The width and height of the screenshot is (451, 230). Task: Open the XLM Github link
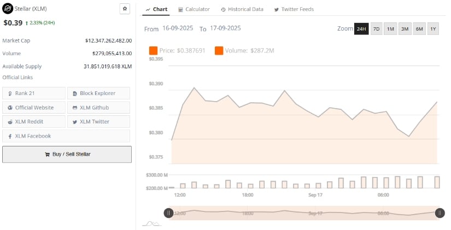98,108
